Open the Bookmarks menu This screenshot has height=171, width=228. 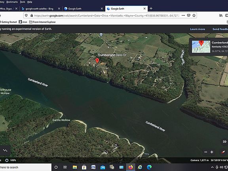point(12,2)
